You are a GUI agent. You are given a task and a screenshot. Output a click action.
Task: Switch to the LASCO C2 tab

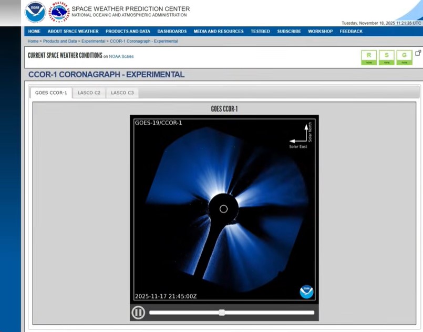click(89, 93)
